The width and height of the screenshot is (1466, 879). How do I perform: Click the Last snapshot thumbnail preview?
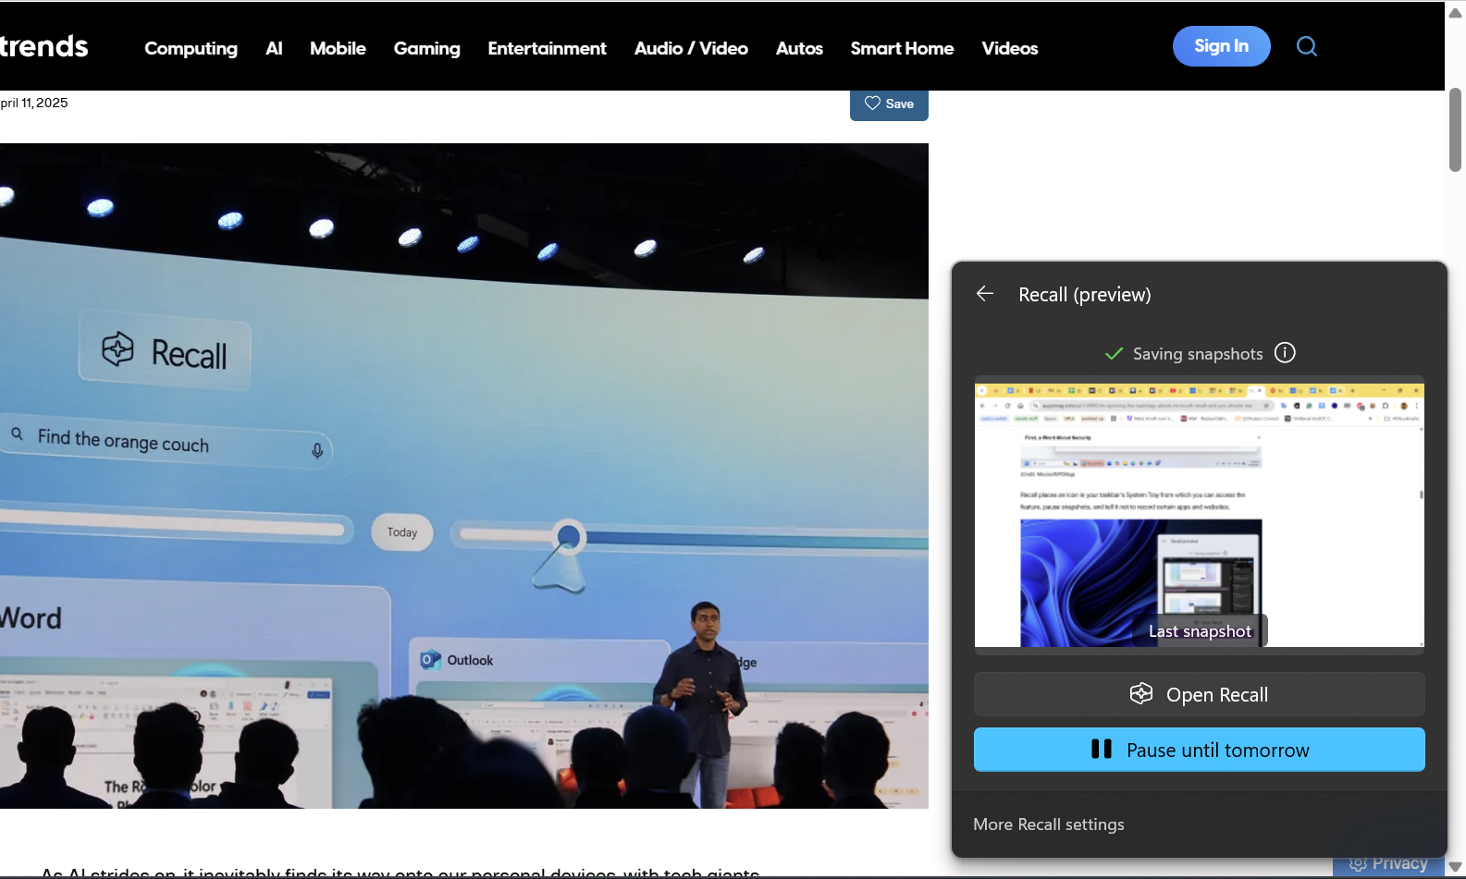1199,515
